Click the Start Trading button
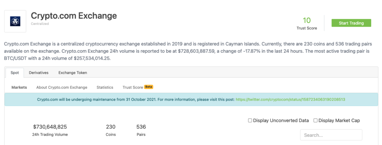Viewport: 382px width, 145px height. pos(351,23)
